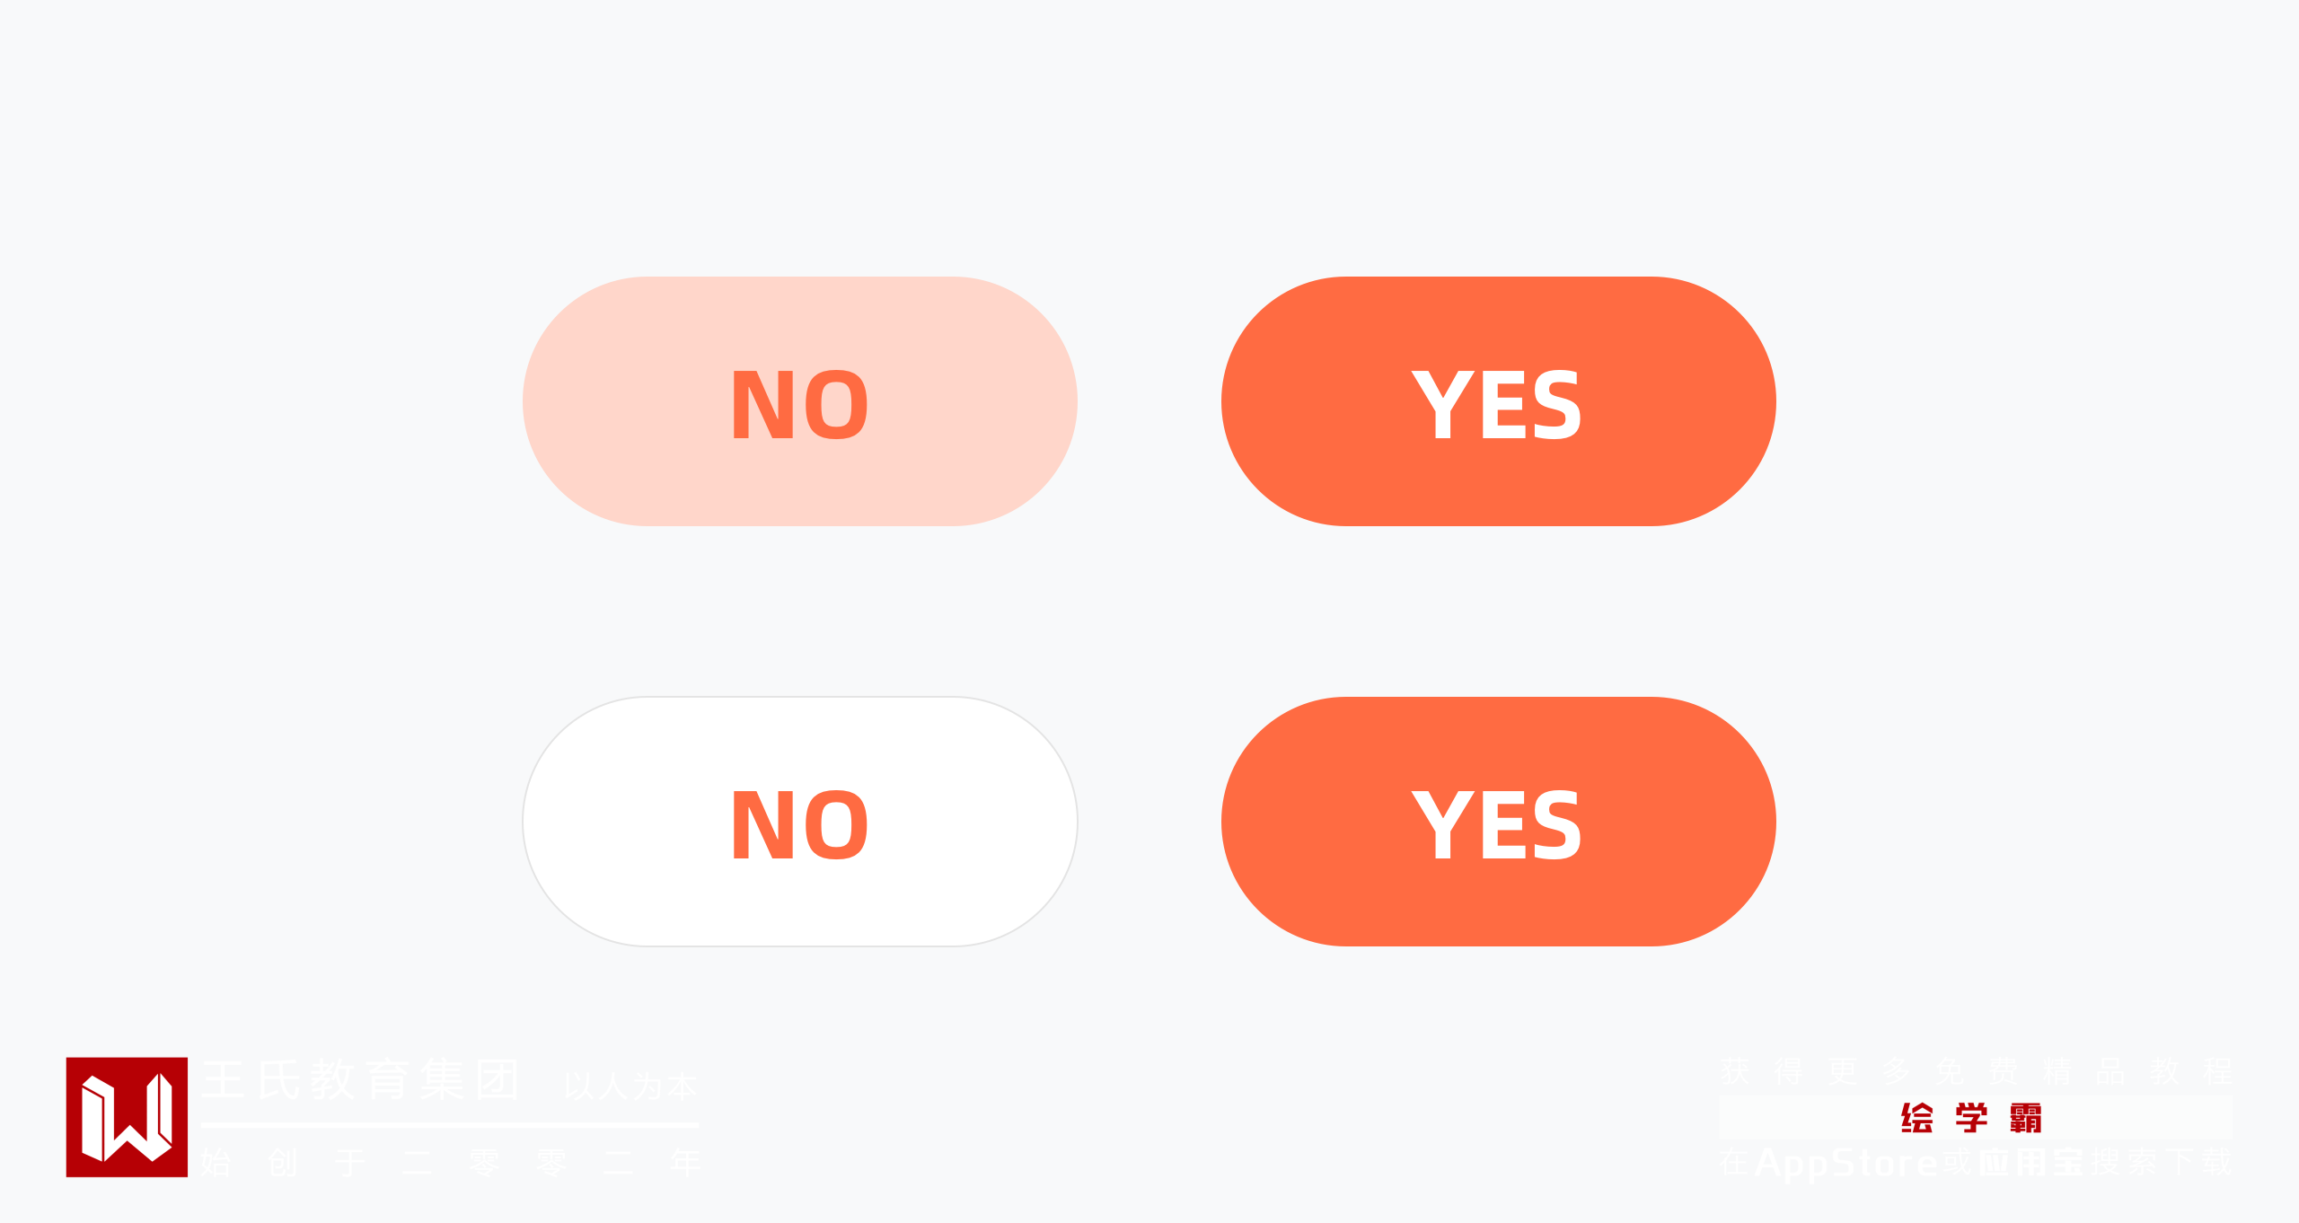
Task: Click letter Y on the bottom YES button
Action: click(x=1443, y=825)
